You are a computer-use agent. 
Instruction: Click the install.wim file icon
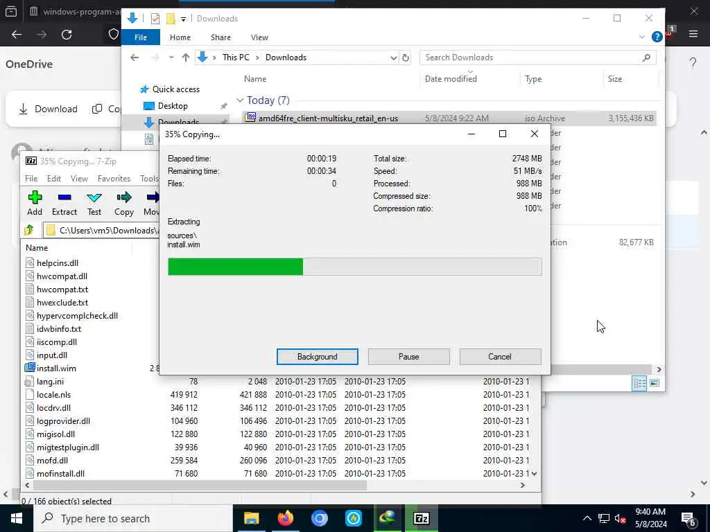click(30, 368)
